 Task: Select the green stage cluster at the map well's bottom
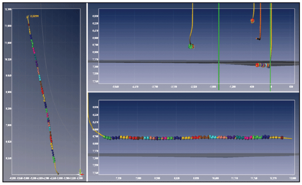pyautogui.click(x=54, y=159)
